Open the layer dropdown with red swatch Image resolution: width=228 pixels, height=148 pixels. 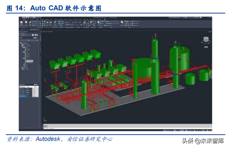click(132, 21)
